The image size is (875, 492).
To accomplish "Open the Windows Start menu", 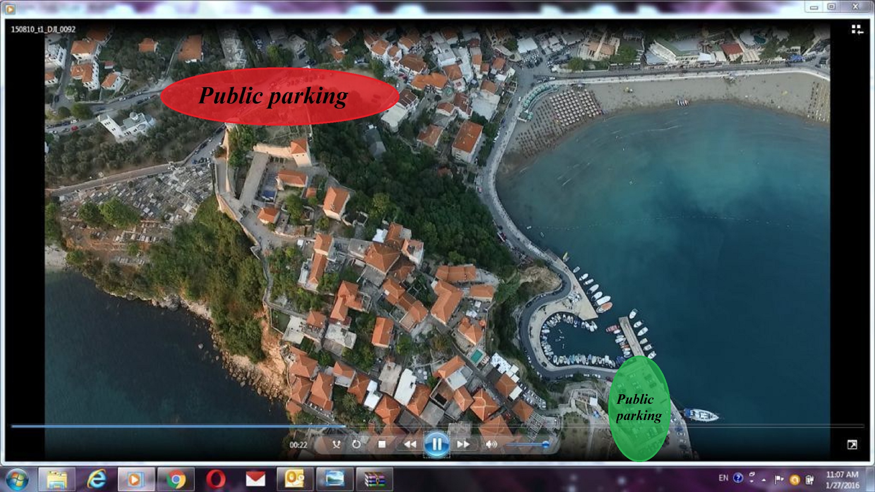I will [x=17, y=480].
